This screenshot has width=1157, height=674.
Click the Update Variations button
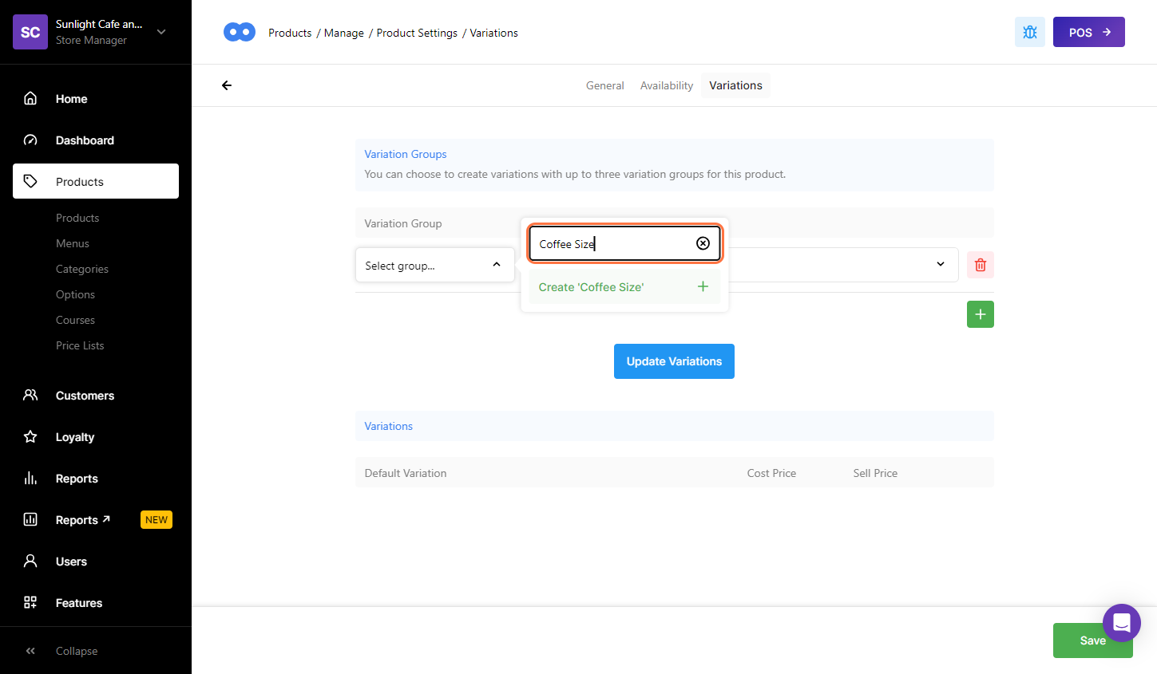[673, 361]
